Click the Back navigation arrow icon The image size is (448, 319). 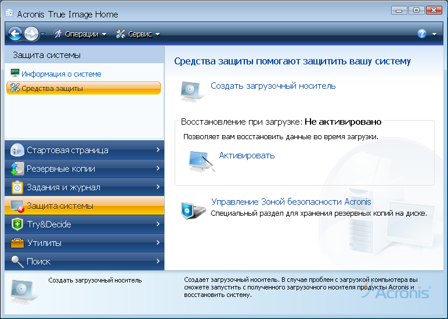15,34
